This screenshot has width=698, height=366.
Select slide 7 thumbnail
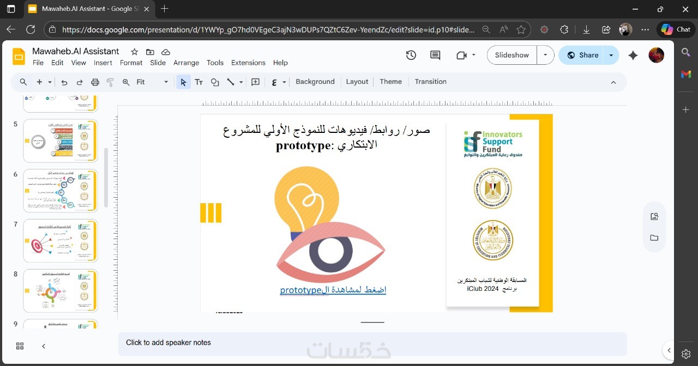[61, 241]
